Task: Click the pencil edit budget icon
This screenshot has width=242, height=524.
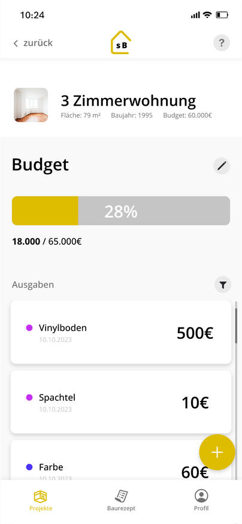Action: click(x=222, y=166)
